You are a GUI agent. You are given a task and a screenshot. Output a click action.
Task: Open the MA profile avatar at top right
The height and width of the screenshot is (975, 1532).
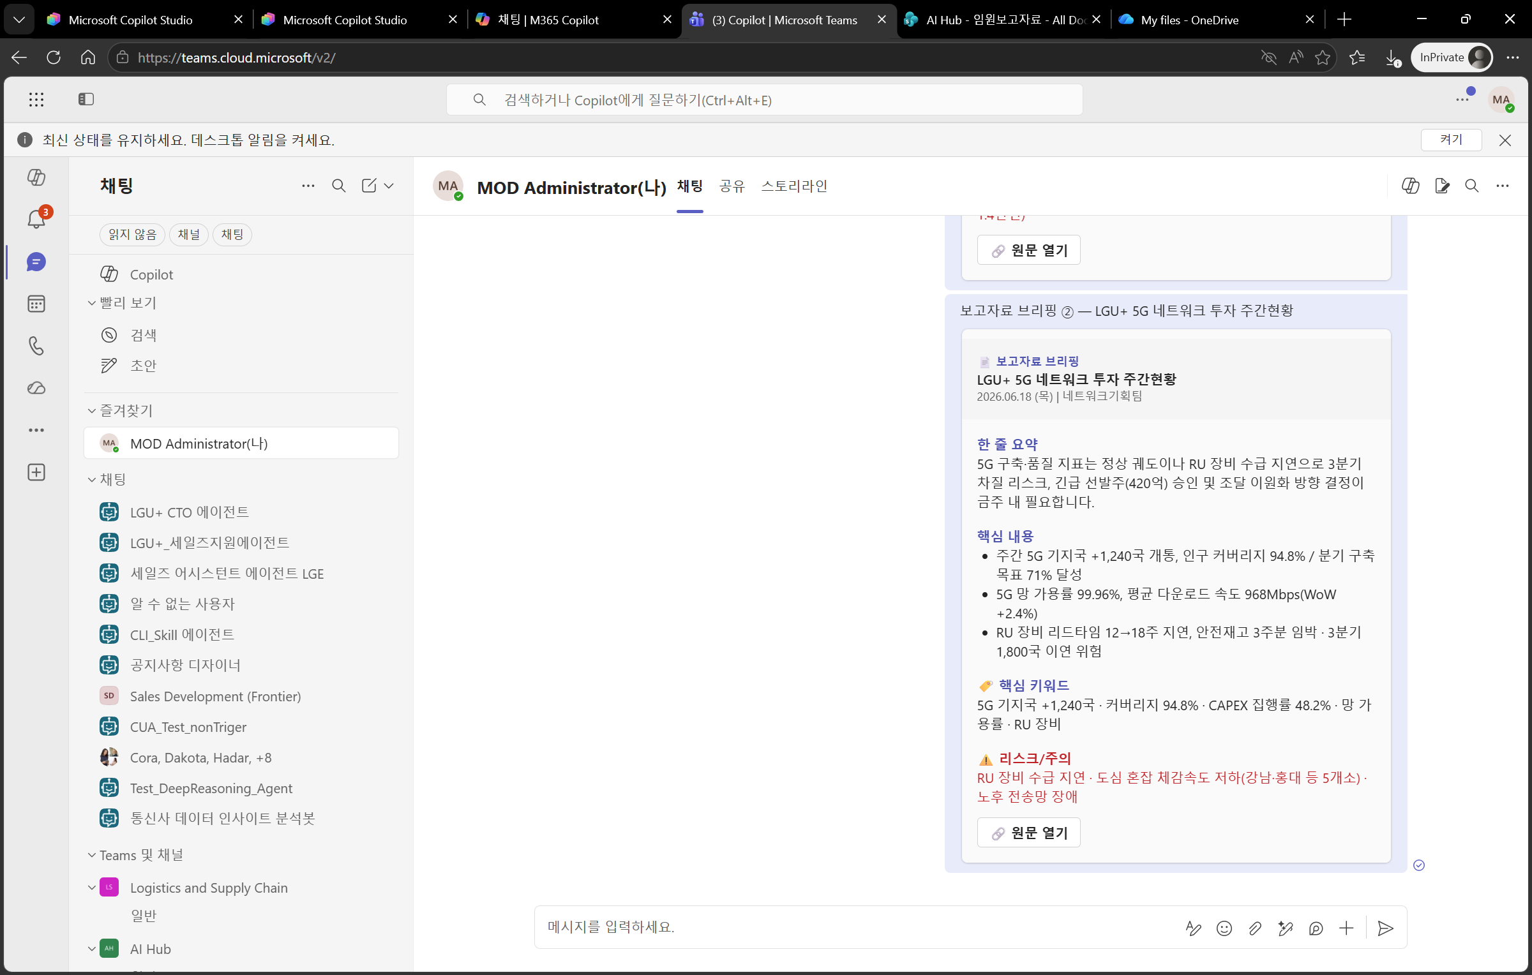pyautogui.click(x=1501, y=100)
